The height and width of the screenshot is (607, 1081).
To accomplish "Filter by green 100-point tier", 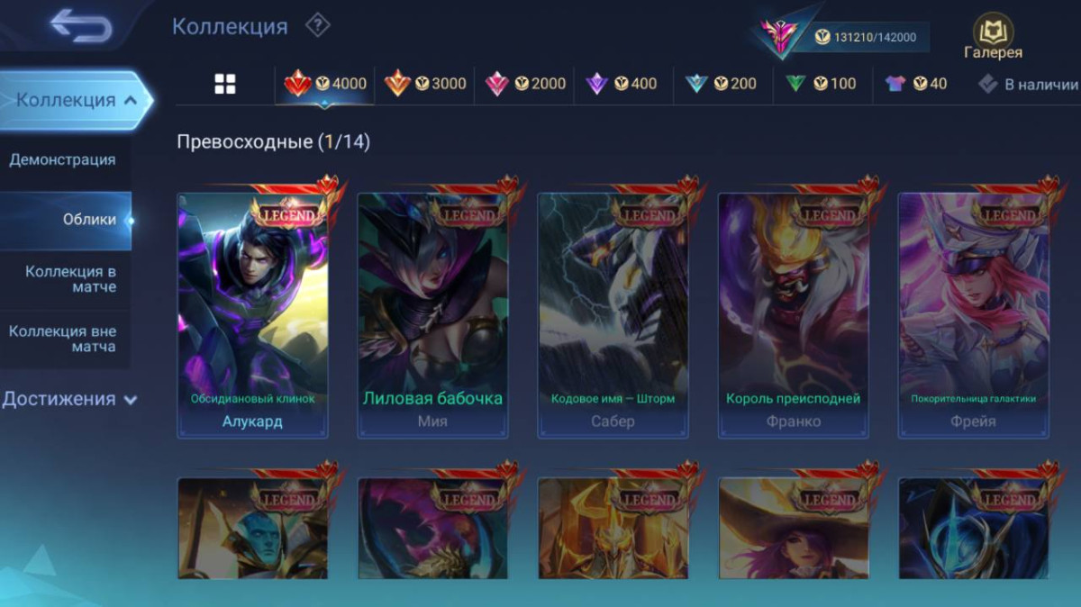I will [820, 85].
